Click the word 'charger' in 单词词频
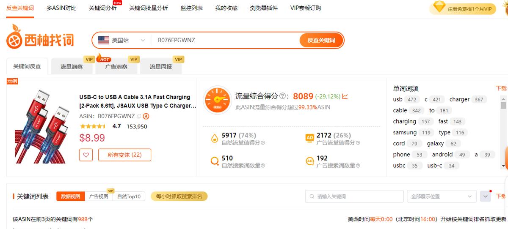508x229 pixels. point(459,100)
